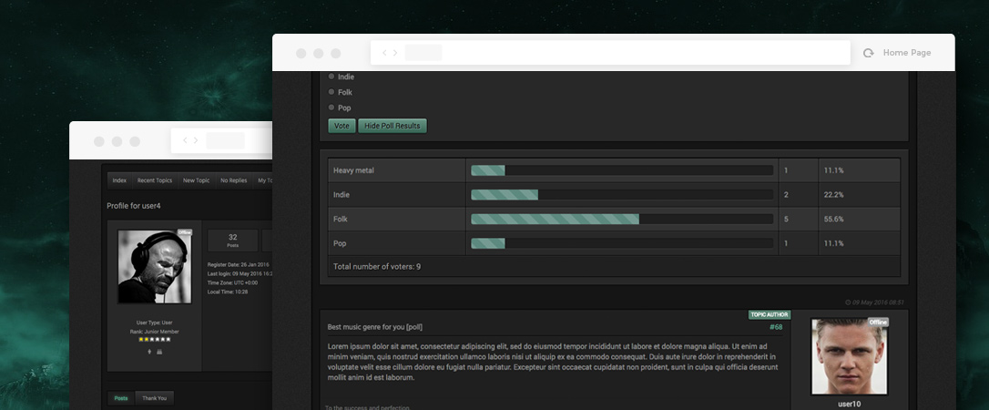Click the 'User Type: User' text
The height and width of the screenshot is (410, 989).
[x=155, y=323]
